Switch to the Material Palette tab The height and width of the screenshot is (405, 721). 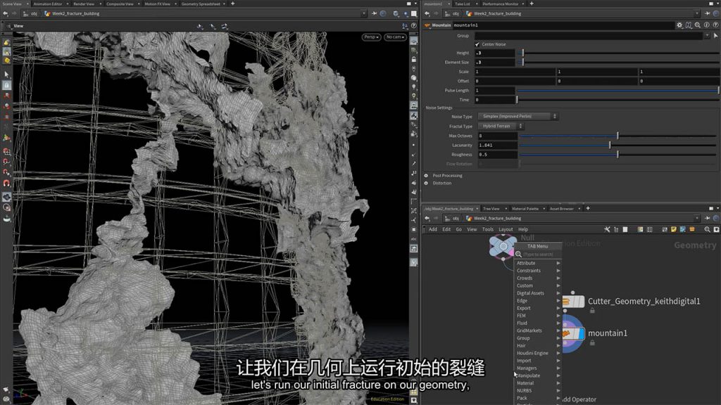pyautogui.click(x=525, y=208)
